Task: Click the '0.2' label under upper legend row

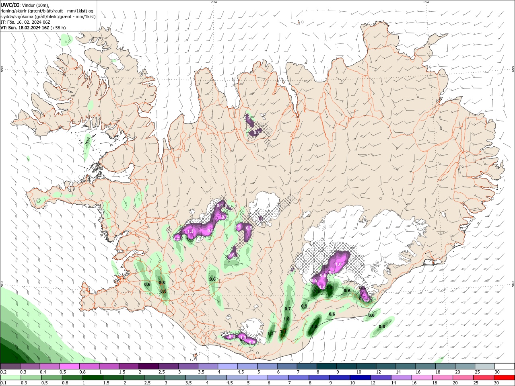Action: (4, 372)
